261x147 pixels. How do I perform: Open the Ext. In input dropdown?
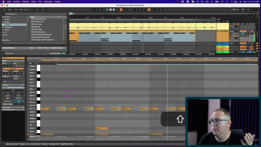tap(234, 43)
